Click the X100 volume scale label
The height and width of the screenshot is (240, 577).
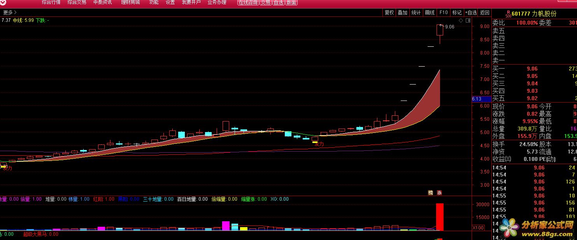pyautogui.click(x=478, y=228)
